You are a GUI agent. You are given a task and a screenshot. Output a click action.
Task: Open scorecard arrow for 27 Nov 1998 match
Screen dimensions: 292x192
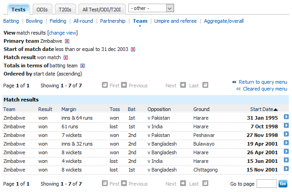click(286, 135)
